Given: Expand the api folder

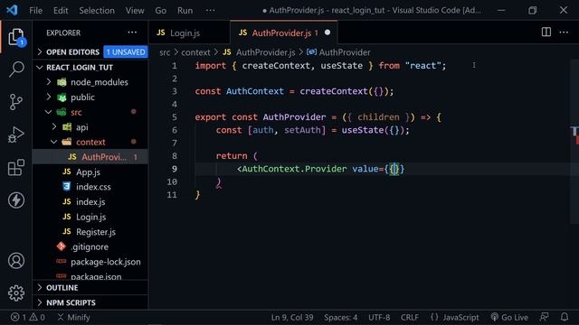Looking at the screenshot, I should (81, 127).
